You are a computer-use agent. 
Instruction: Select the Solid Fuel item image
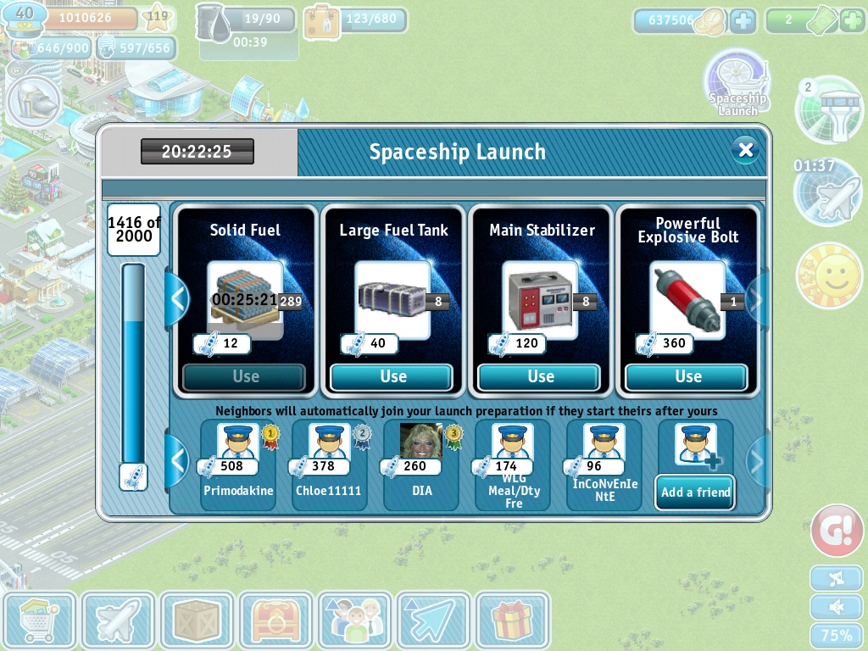[x=245, y=300]
